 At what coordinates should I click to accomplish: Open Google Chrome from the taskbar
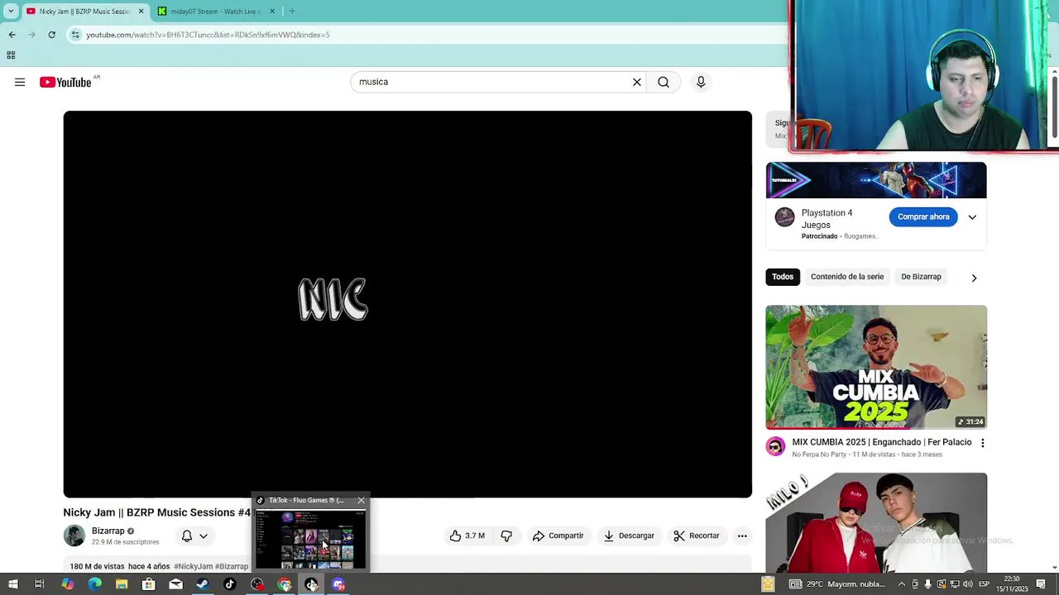[285, 584]
